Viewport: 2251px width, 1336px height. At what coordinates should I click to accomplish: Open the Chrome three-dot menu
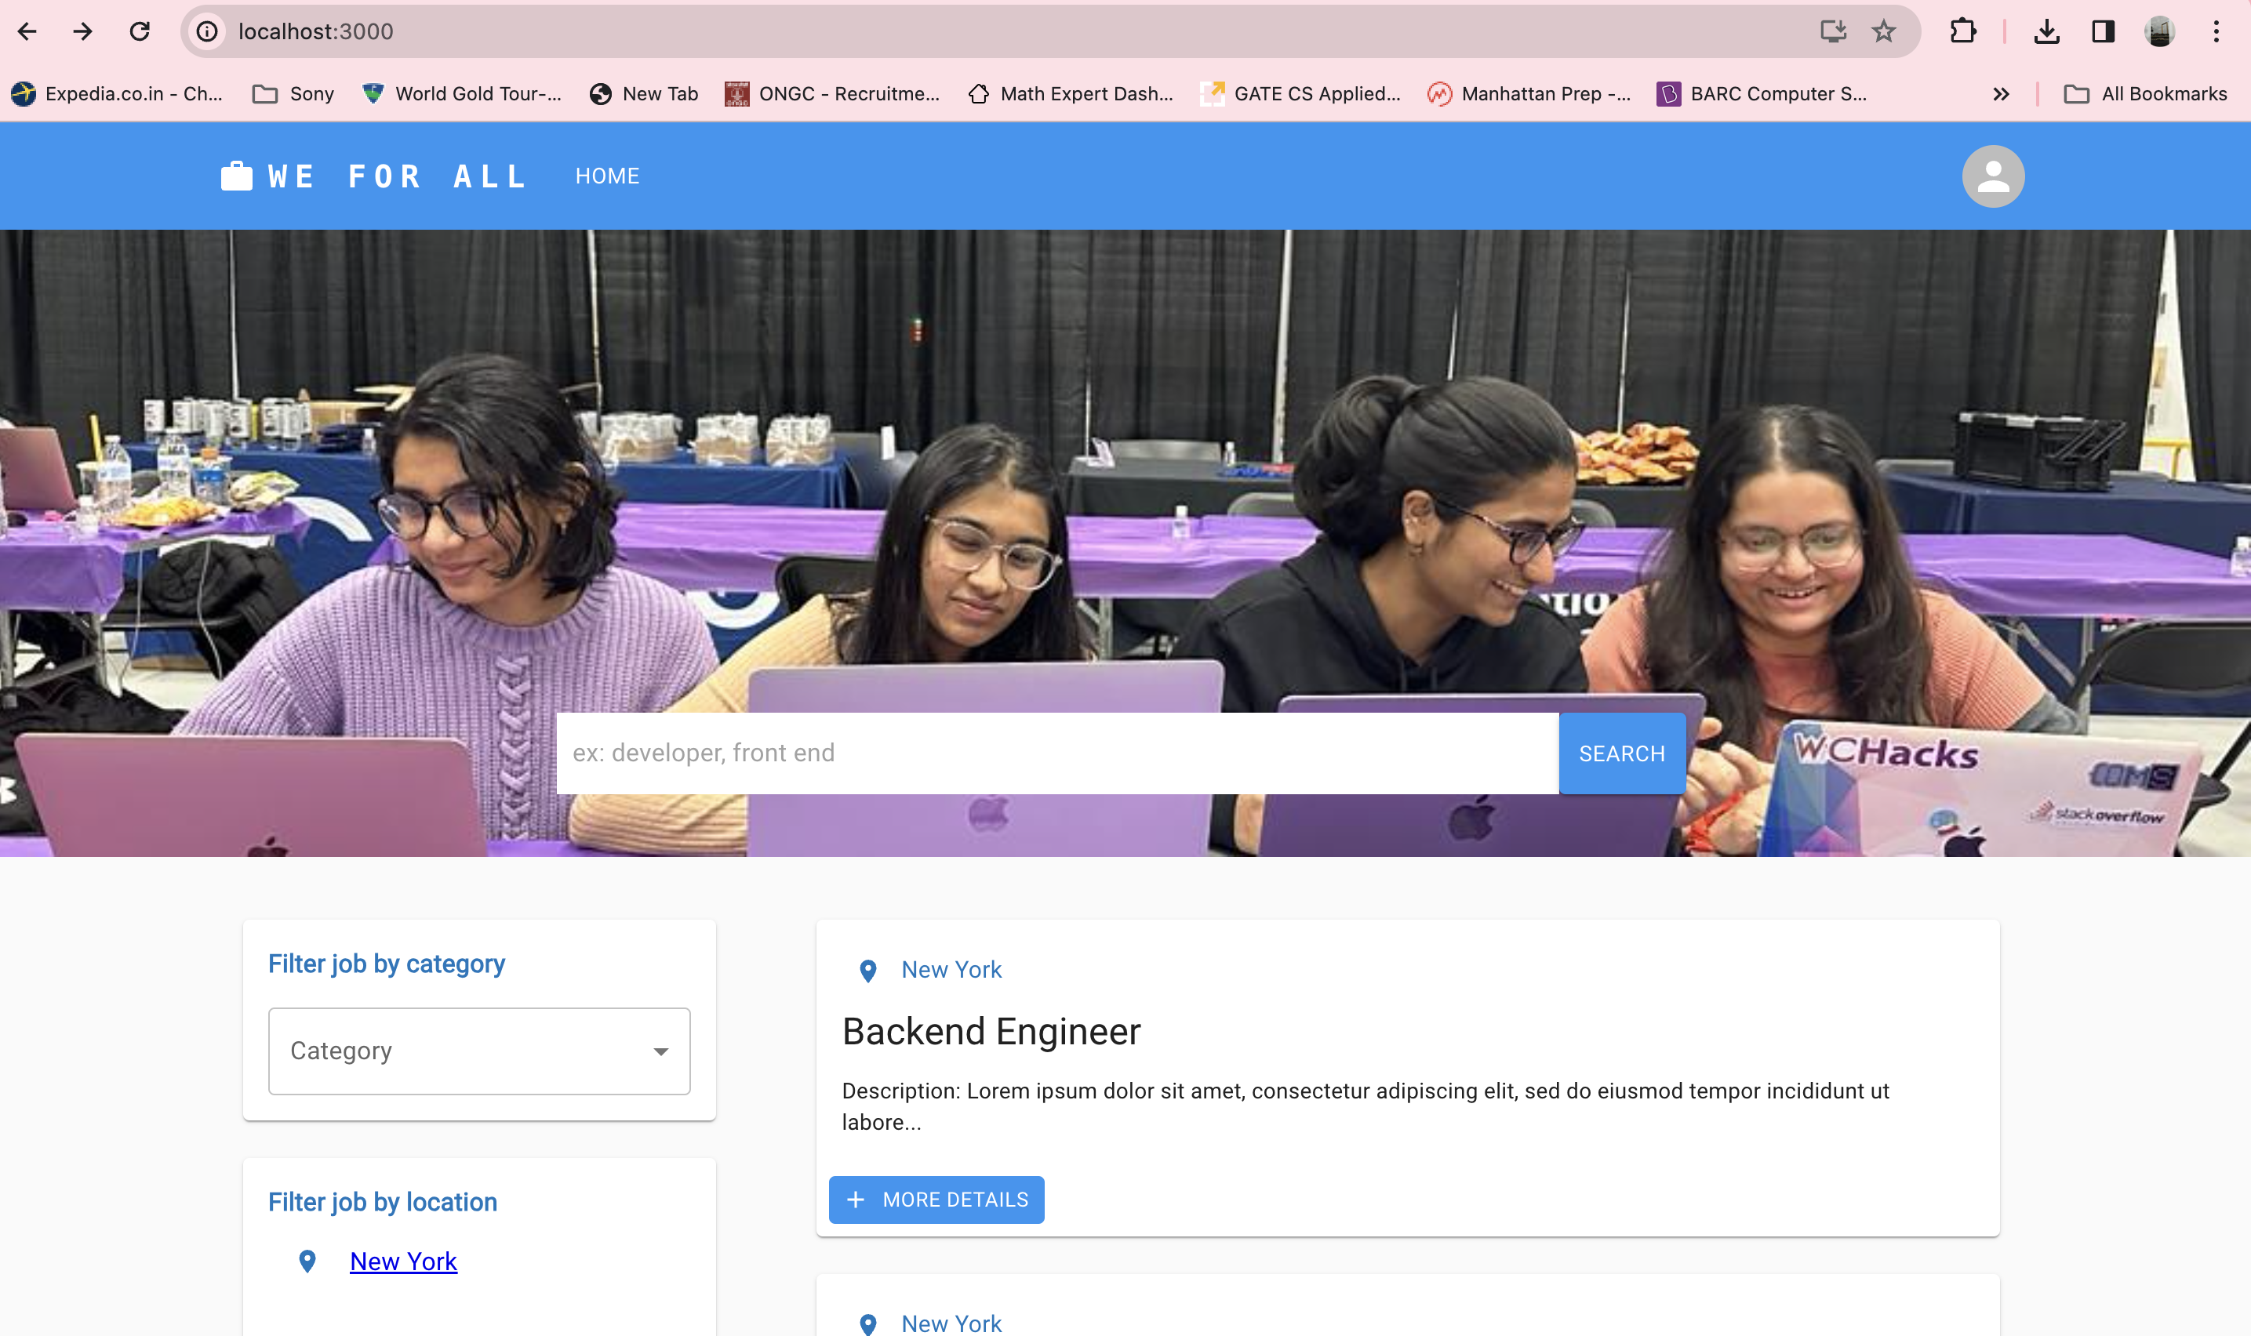click(2216, 31)
